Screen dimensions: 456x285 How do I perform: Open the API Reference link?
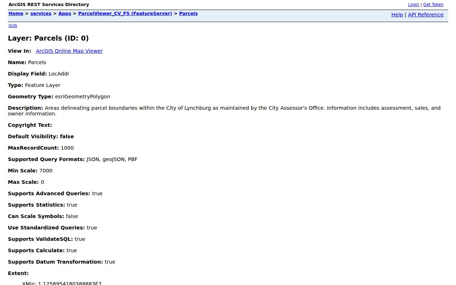point(426,15)
